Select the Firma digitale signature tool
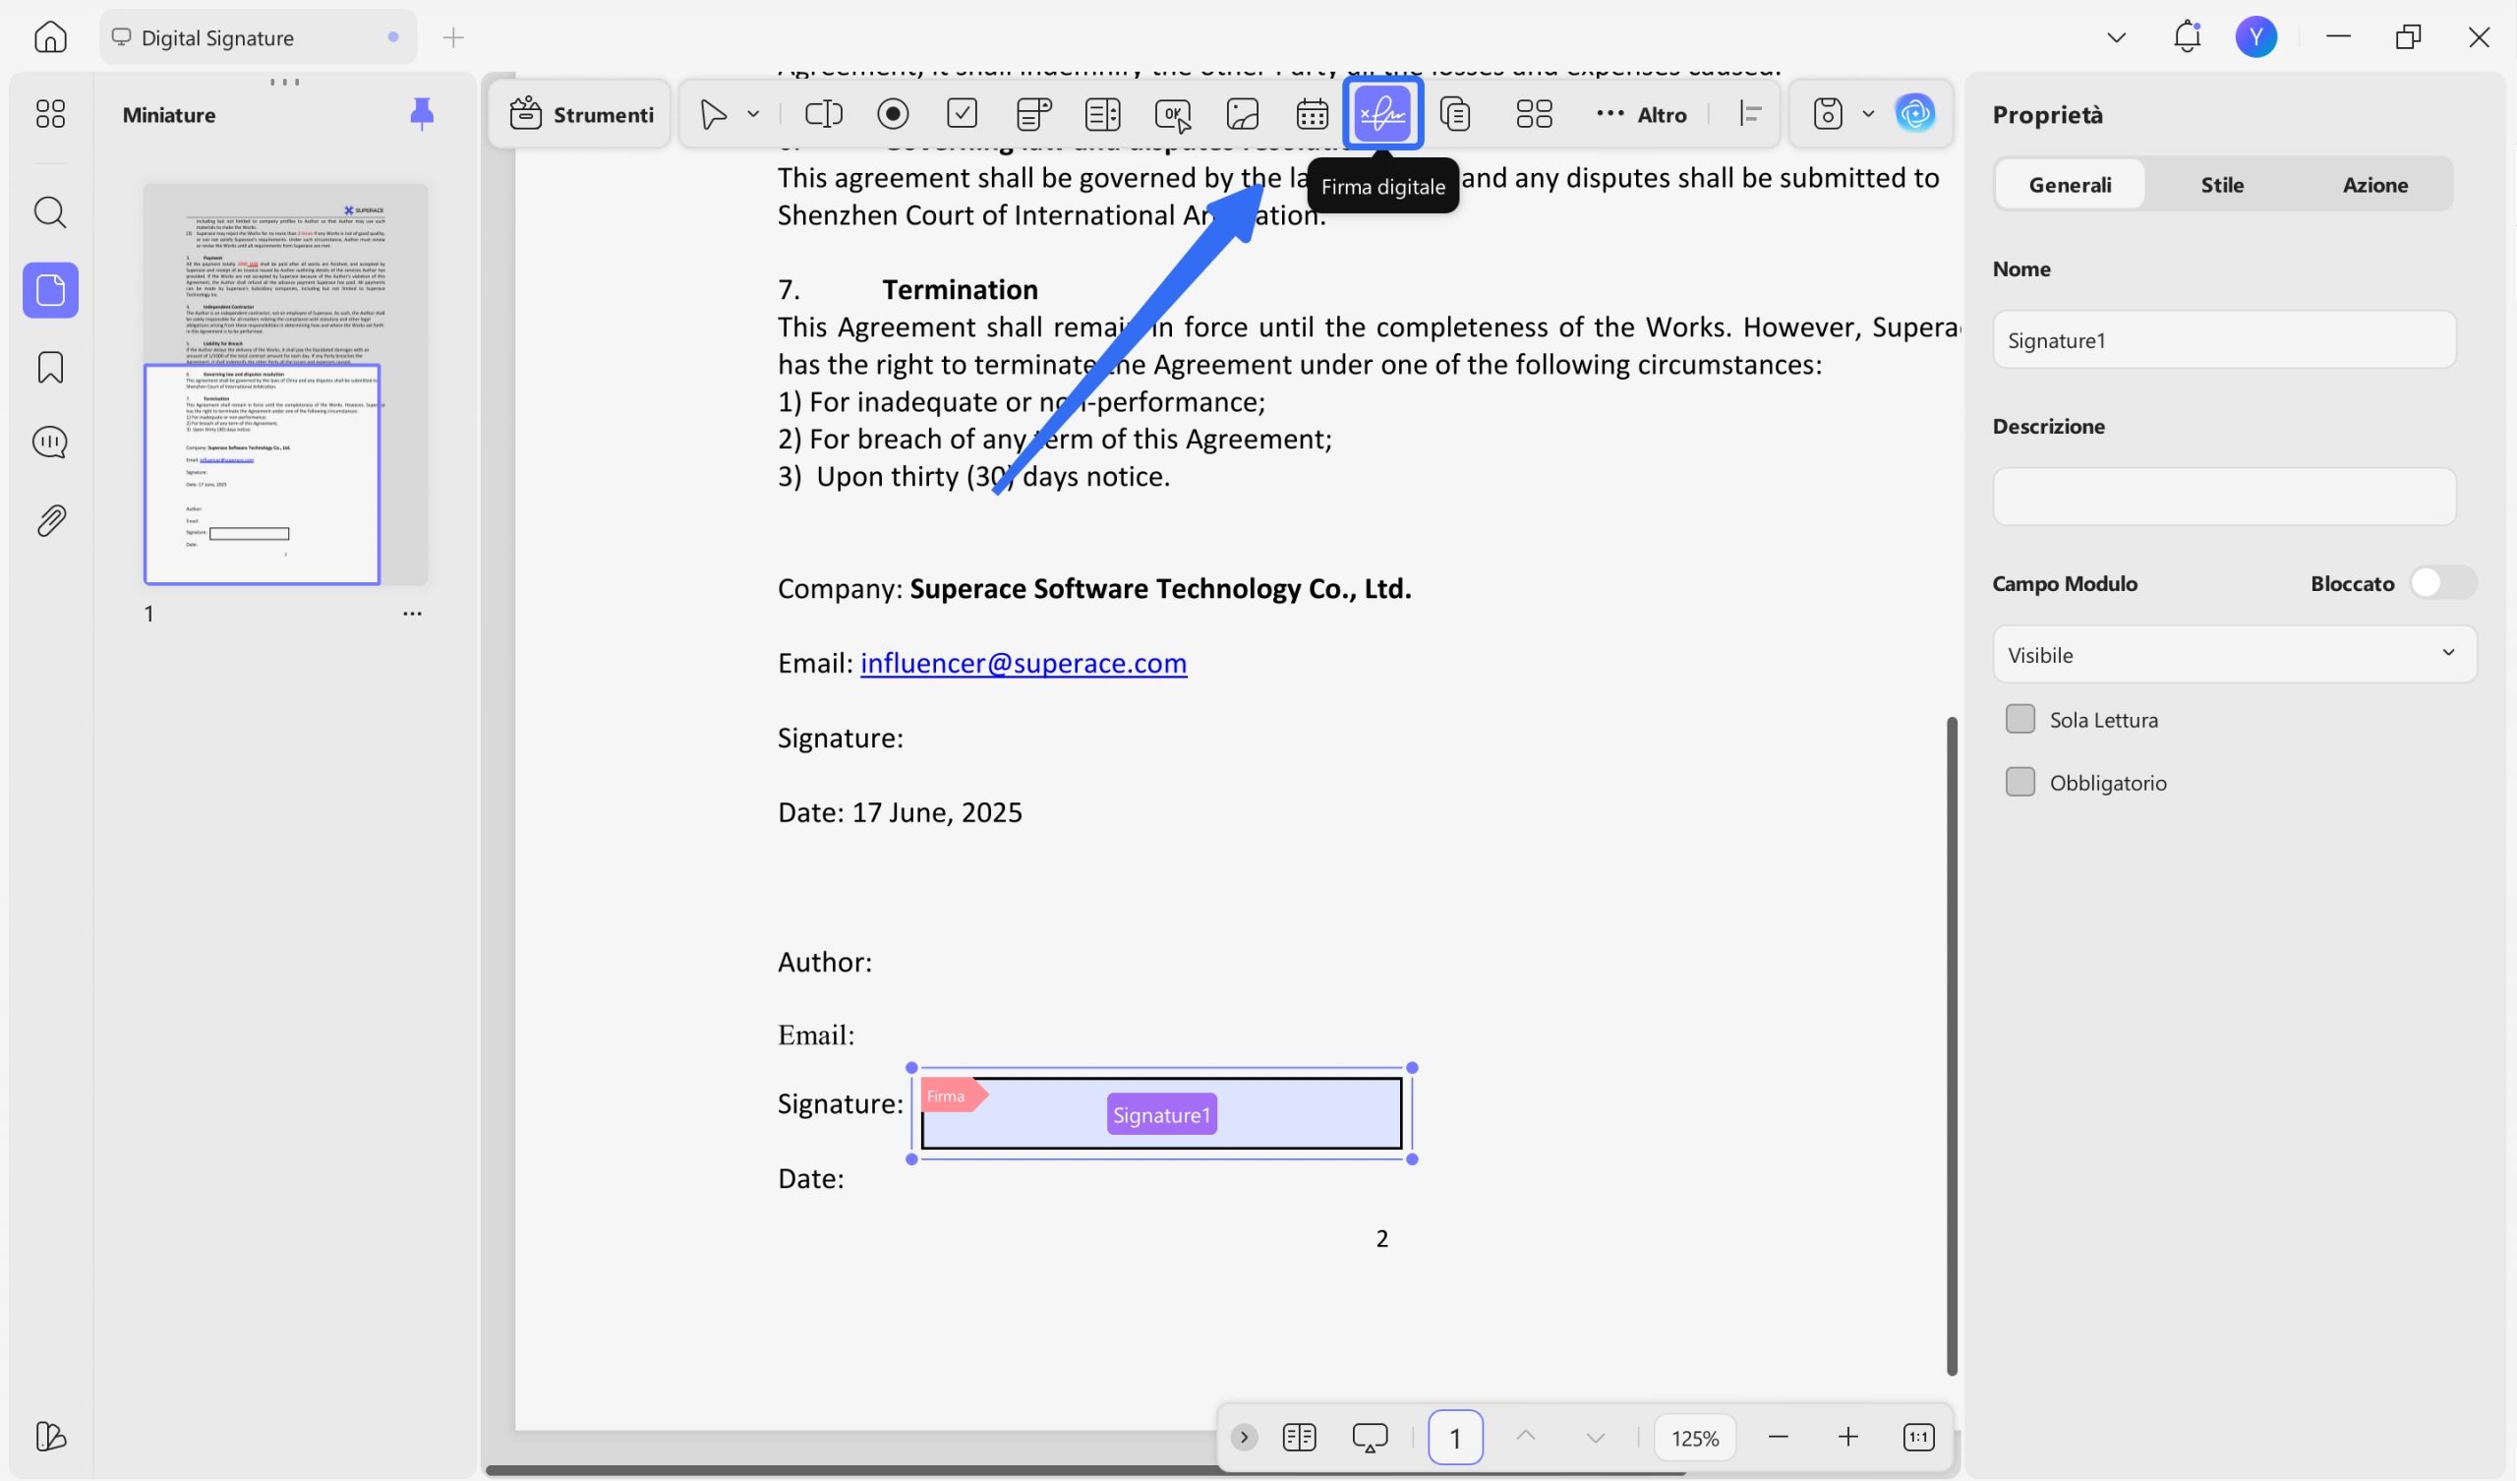The height and width of the screenshot is (1481, 2517). [1382, 114]
